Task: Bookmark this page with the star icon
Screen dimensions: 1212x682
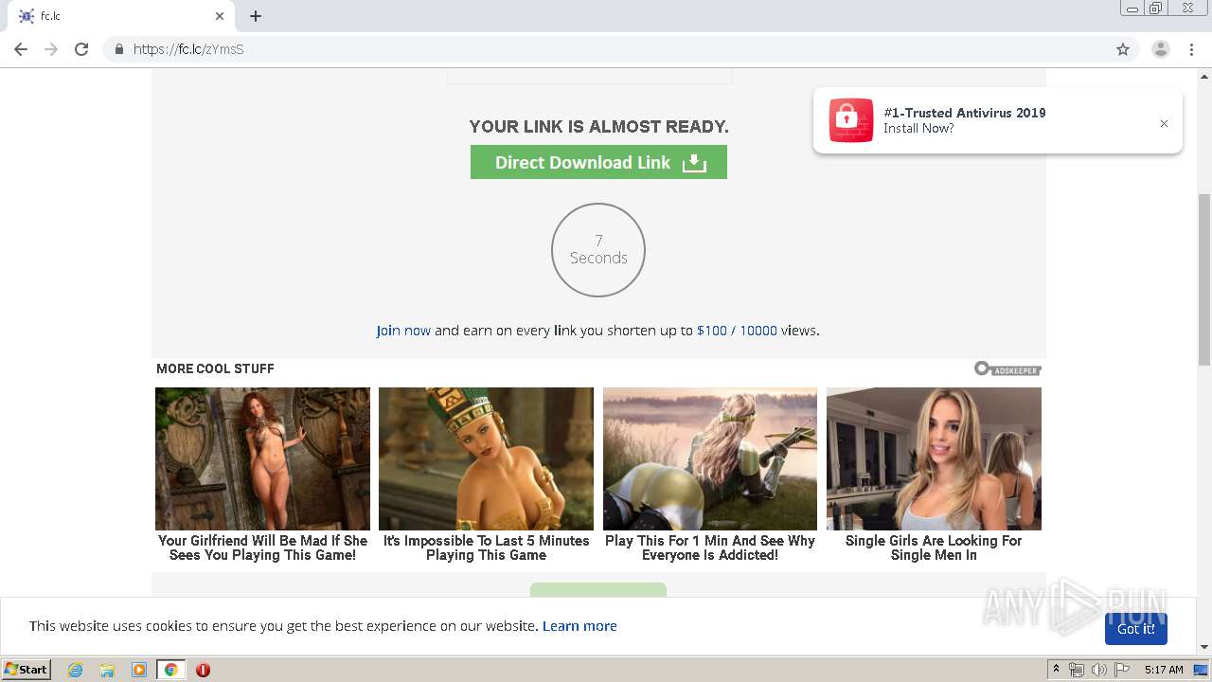Action: tap(1123, 49)
